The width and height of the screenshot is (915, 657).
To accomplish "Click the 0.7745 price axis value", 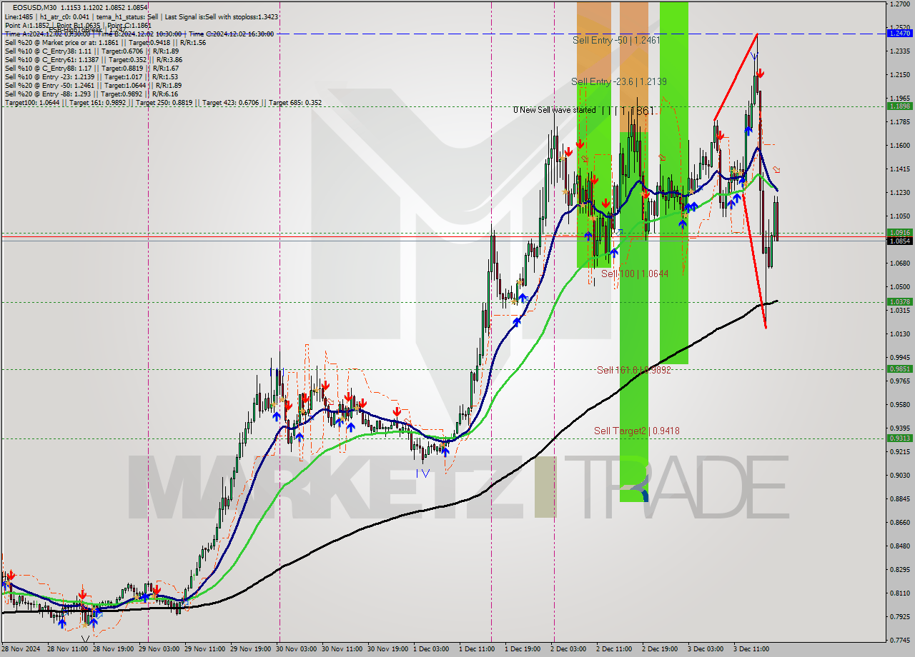I will coord(899,640).
